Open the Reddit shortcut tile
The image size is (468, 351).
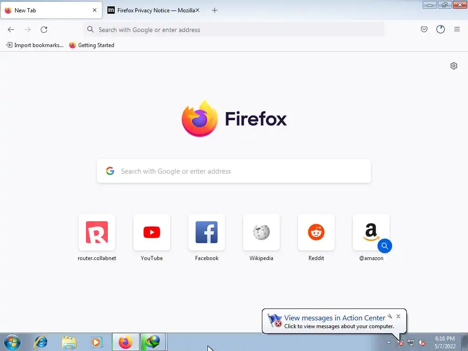click(316, 232)
